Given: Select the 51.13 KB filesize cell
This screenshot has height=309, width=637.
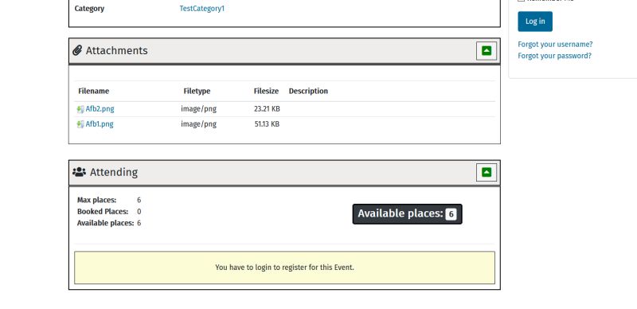Looking at the screenshot, I should pyautogui.click(x=267, y=124).
